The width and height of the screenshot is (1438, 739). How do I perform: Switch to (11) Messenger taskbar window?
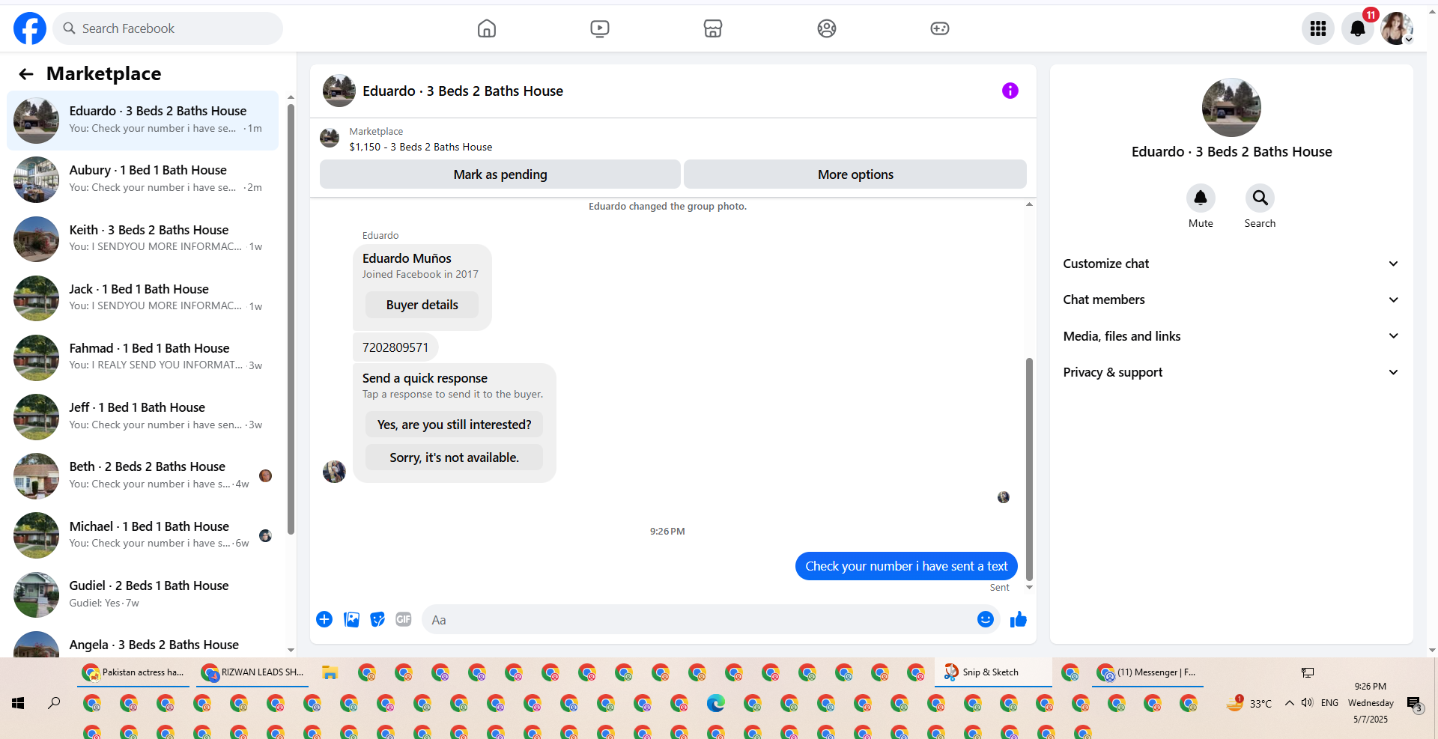tap(1147, 672)
